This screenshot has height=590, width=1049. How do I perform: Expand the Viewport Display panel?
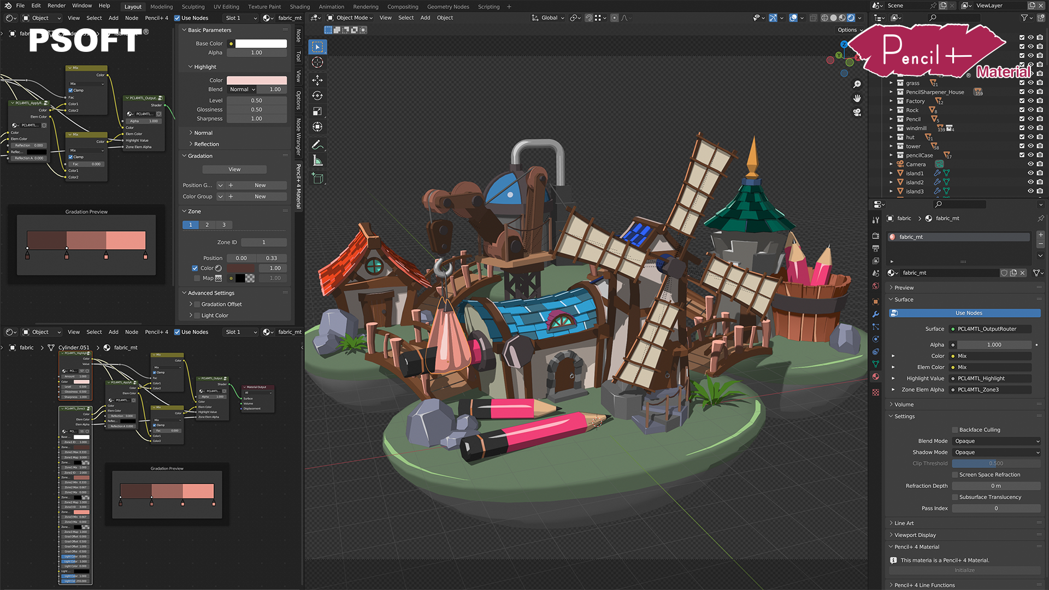[915, 535]
